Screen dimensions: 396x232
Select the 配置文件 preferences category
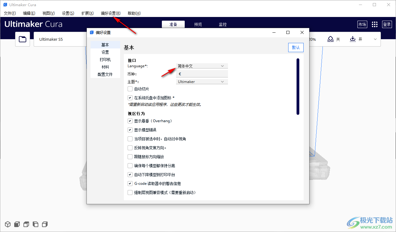coord(105,74)
